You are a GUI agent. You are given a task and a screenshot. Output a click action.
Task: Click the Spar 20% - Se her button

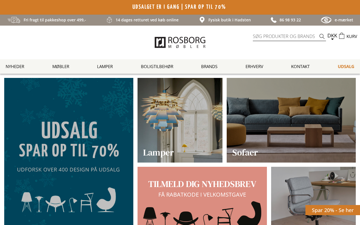pos(333,210)
